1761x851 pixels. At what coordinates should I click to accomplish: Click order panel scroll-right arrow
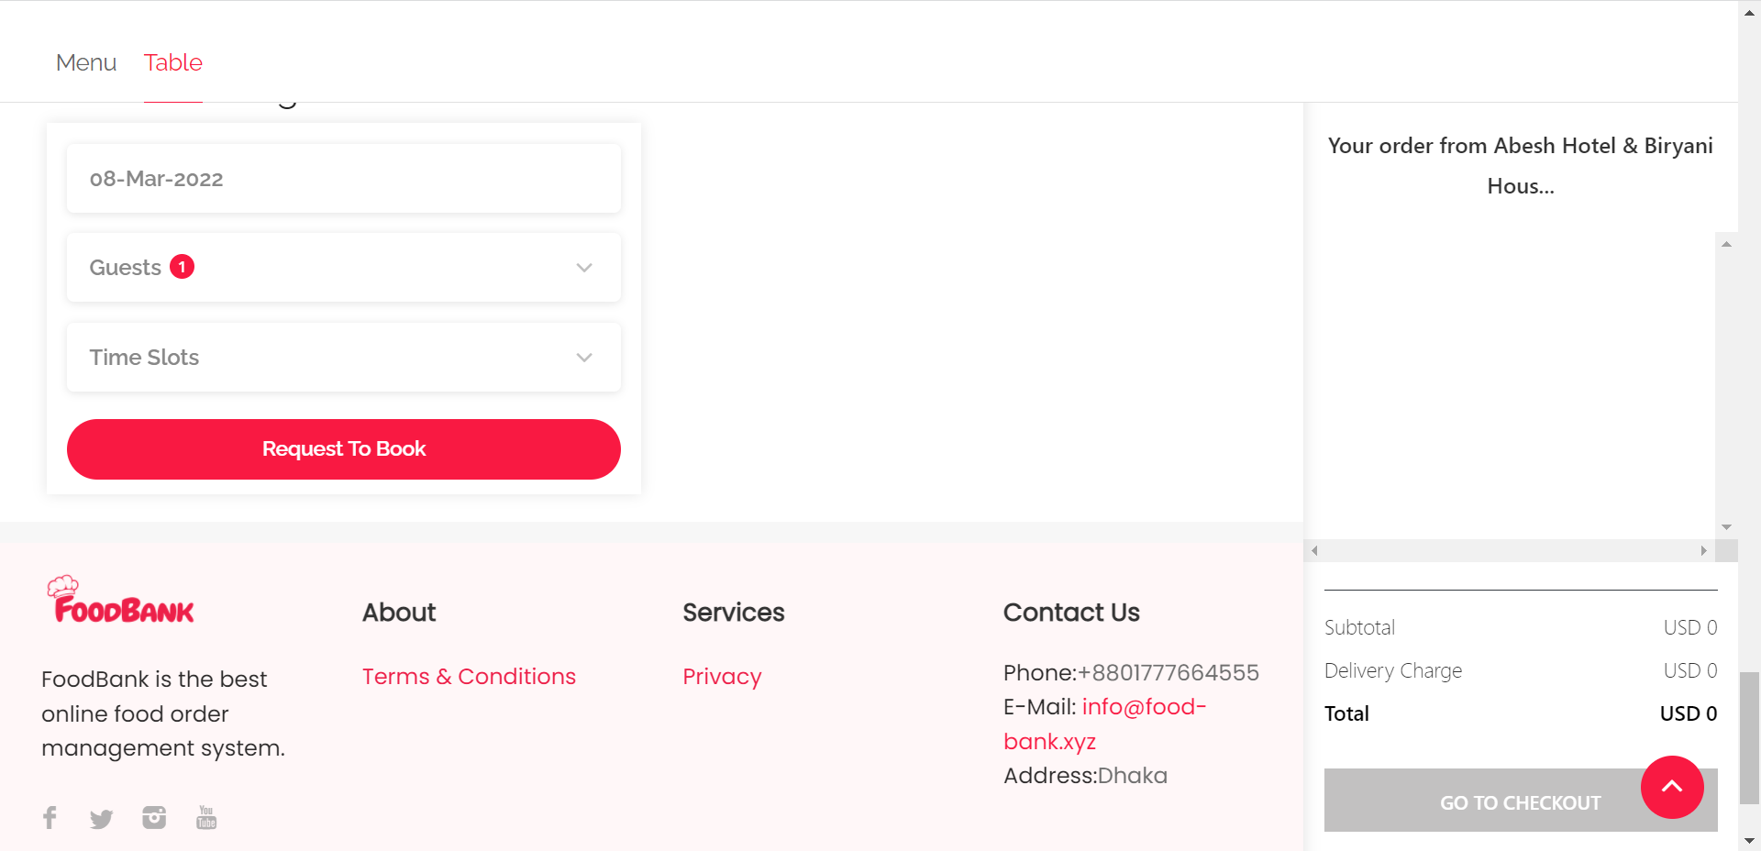click(x=1703, y=550)
